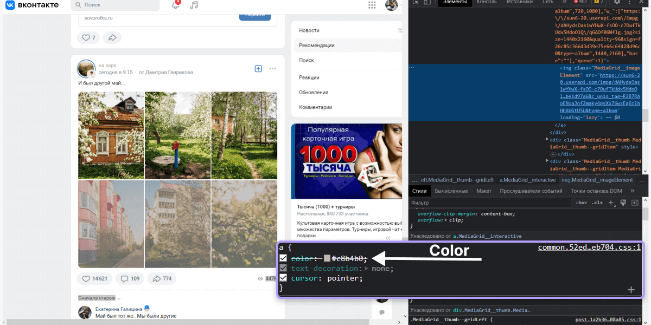Open the VK services grid menu

[372, 5]
